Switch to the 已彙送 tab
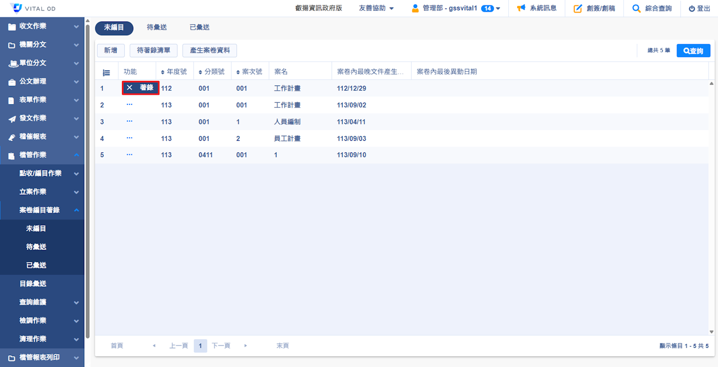 click(199, 27)
